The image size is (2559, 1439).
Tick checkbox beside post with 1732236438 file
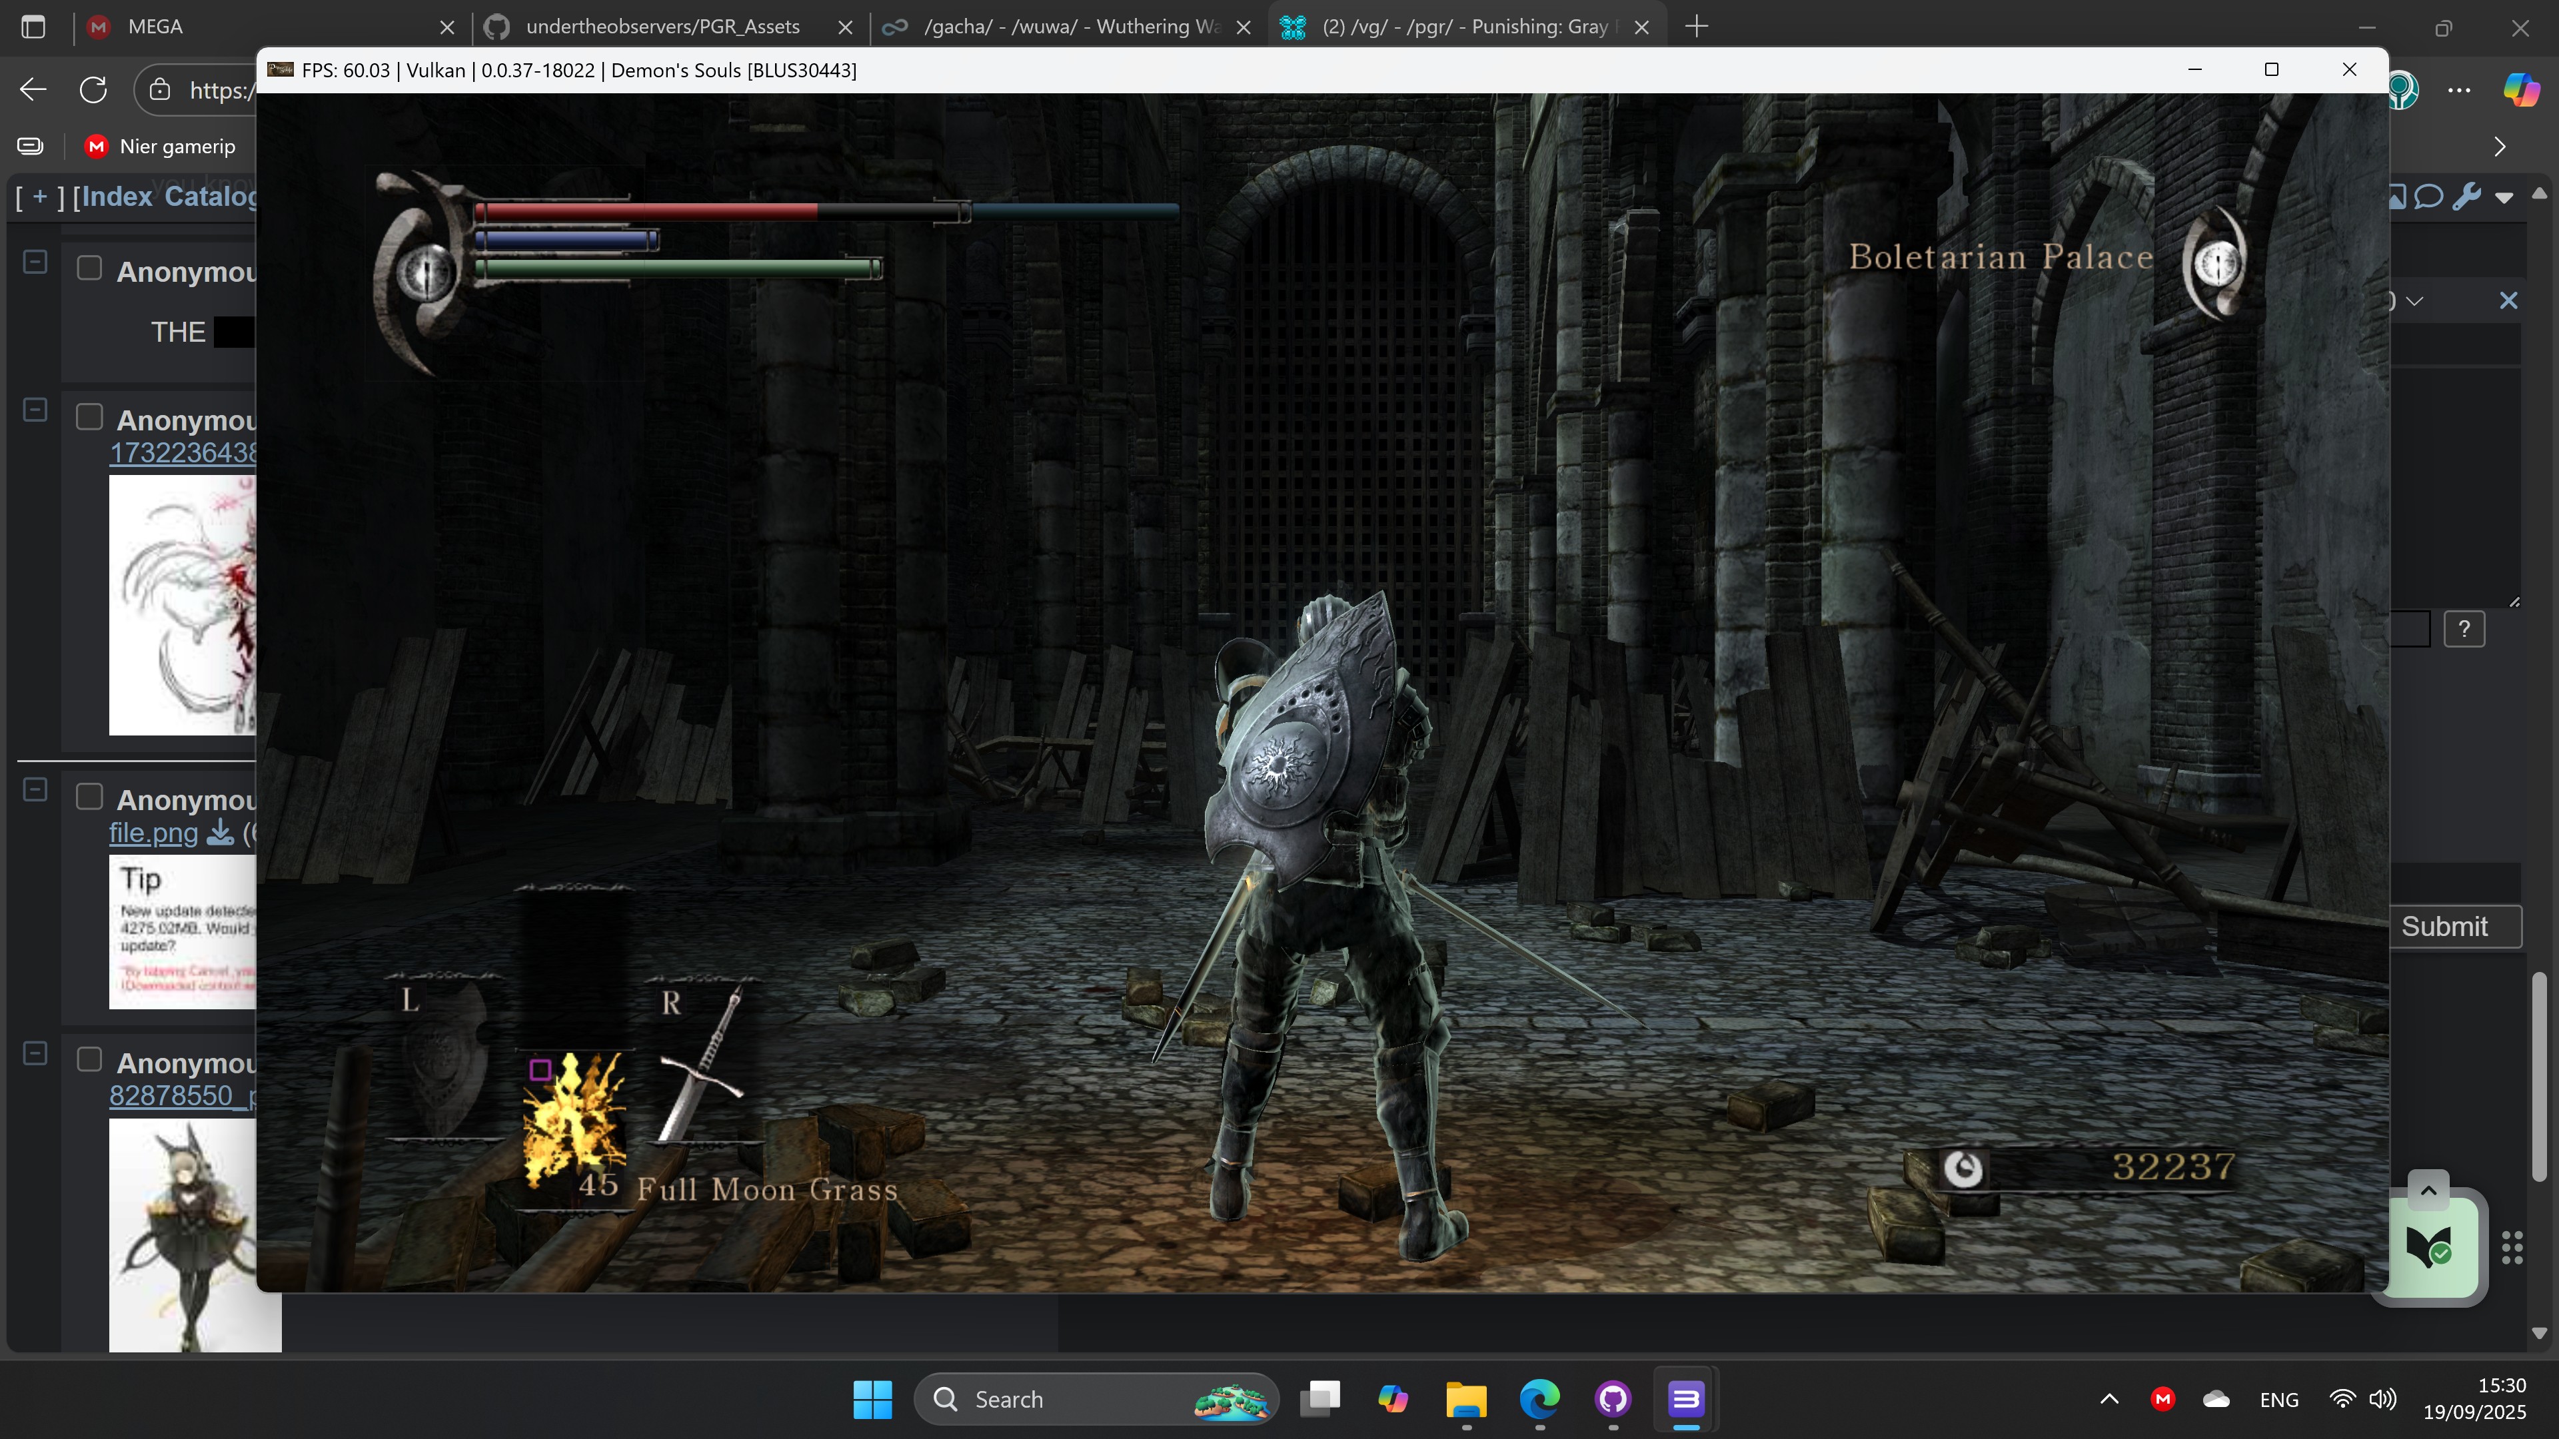[x=89, y=417]
